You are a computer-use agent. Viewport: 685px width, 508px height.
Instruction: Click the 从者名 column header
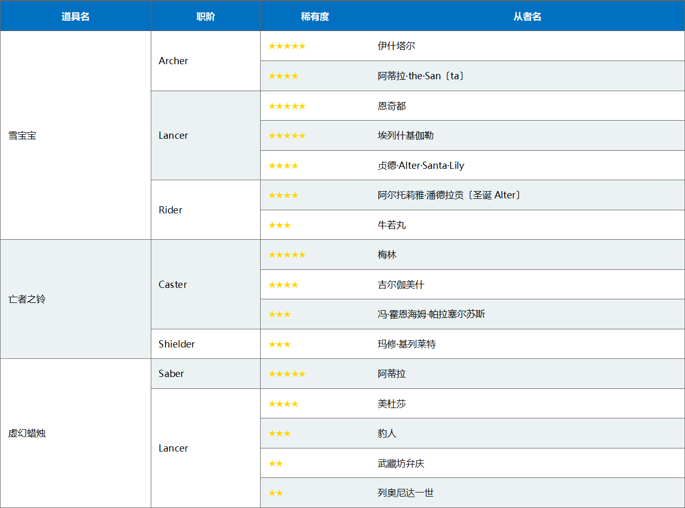tap(527, 17)
